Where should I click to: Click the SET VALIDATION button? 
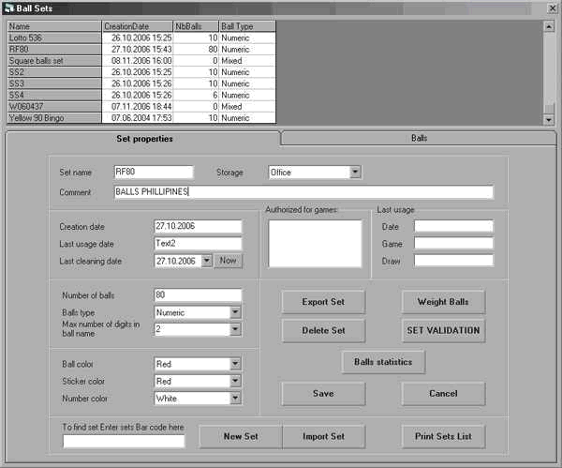pyautogui.click(x=443, y=330)
